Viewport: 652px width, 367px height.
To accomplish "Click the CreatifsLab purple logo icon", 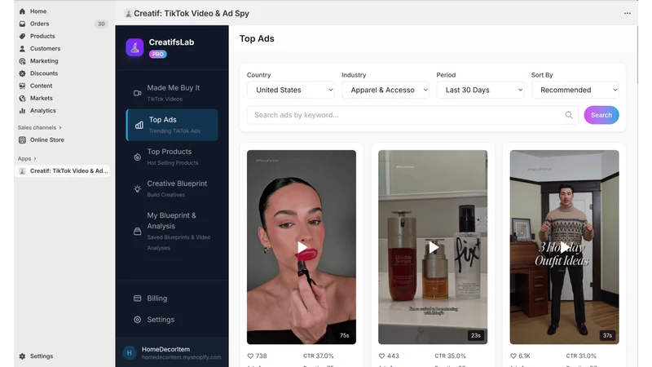I will click(134, 47).
